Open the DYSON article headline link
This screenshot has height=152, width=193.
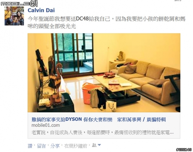point(99,119)
